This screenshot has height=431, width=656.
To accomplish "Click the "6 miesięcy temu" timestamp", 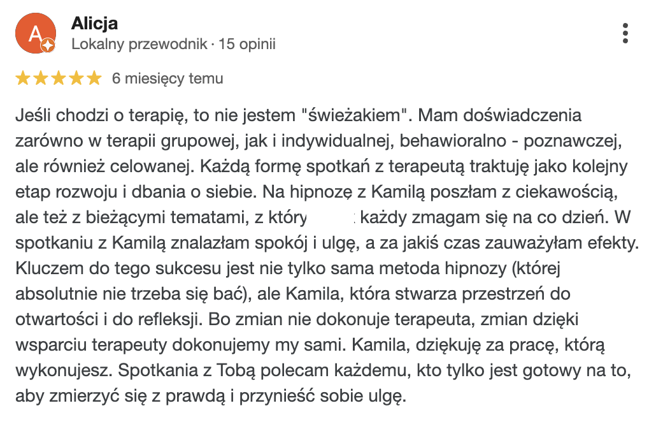I will pos(168,78).
